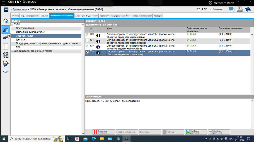Screen dimensions: 254x142
Task: Follow the Диагностика breadcrumb link
Action: (20, 9)
